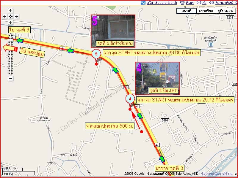Switch to แผนที่ map view
238x178 pixels.
point(186,11)
